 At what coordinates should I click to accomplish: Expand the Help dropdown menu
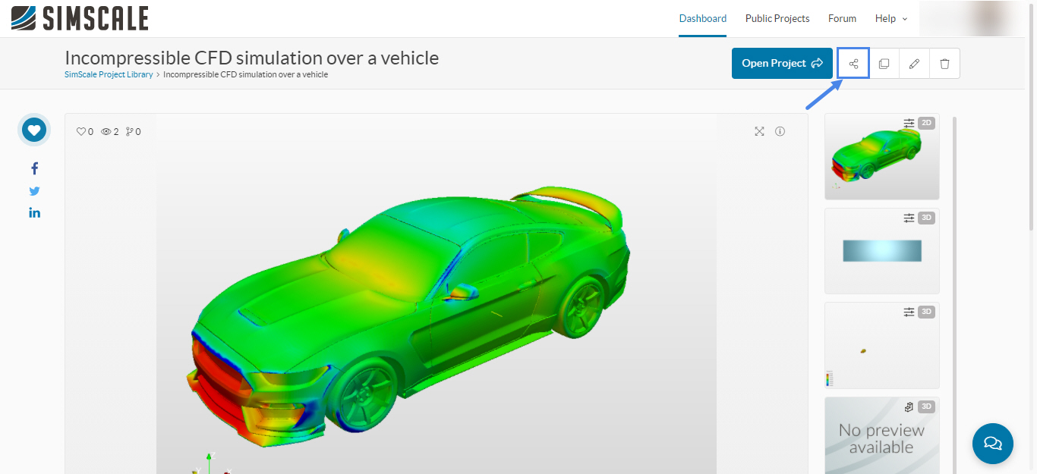(891, 18)
